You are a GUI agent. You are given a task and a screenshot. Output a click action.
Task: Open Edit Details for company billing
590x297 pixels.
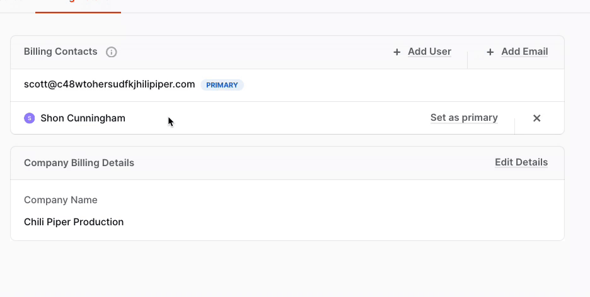click(521, 162)
